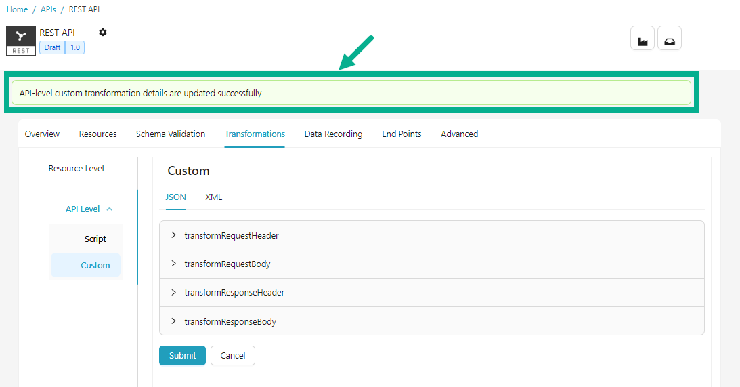Expand the transformResponseHeader section
740x387 pixels.
click(174, 293)
